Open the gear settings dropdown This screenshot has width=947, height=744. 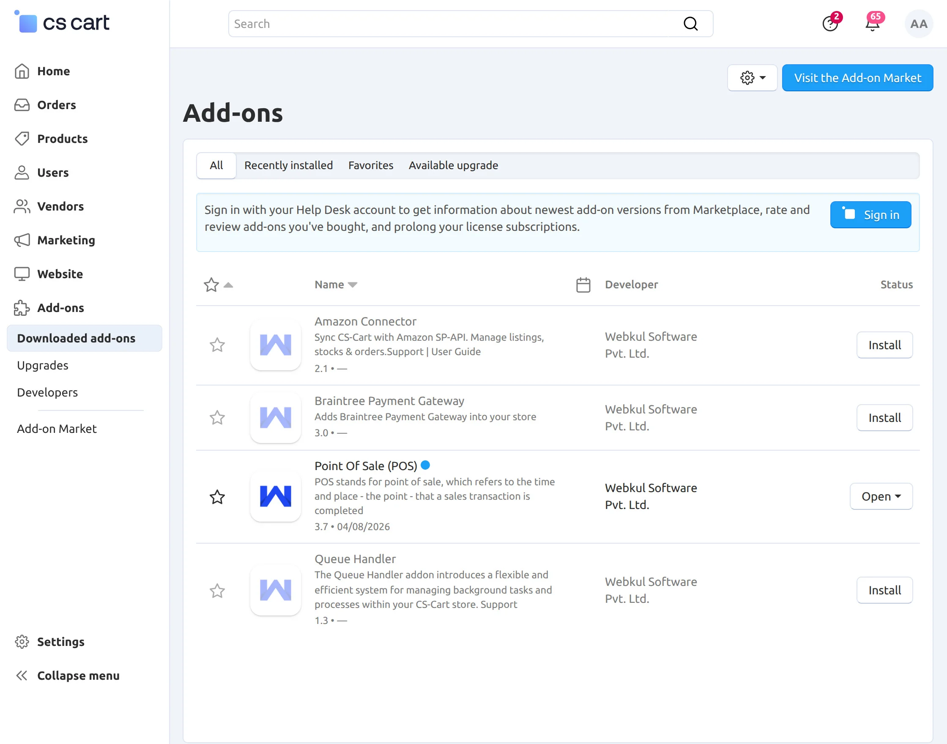[752, 78]
